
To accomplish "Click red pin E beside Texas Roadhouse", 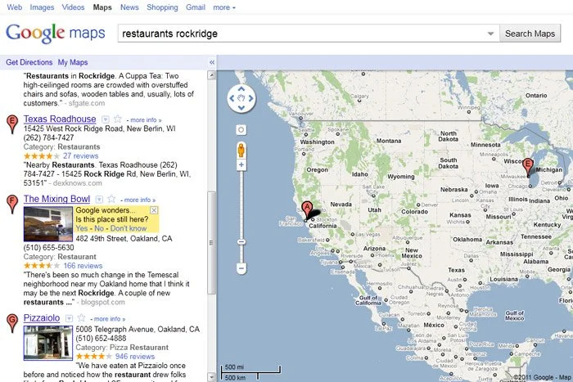I will pos(12,124).
